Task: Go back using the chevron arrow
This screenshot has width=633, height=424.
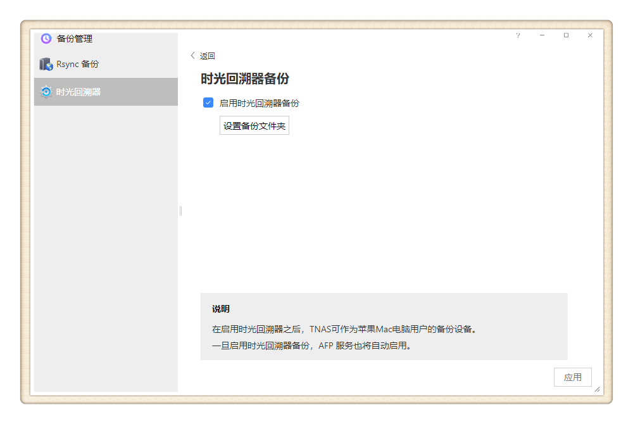Action: click(192, 56)
